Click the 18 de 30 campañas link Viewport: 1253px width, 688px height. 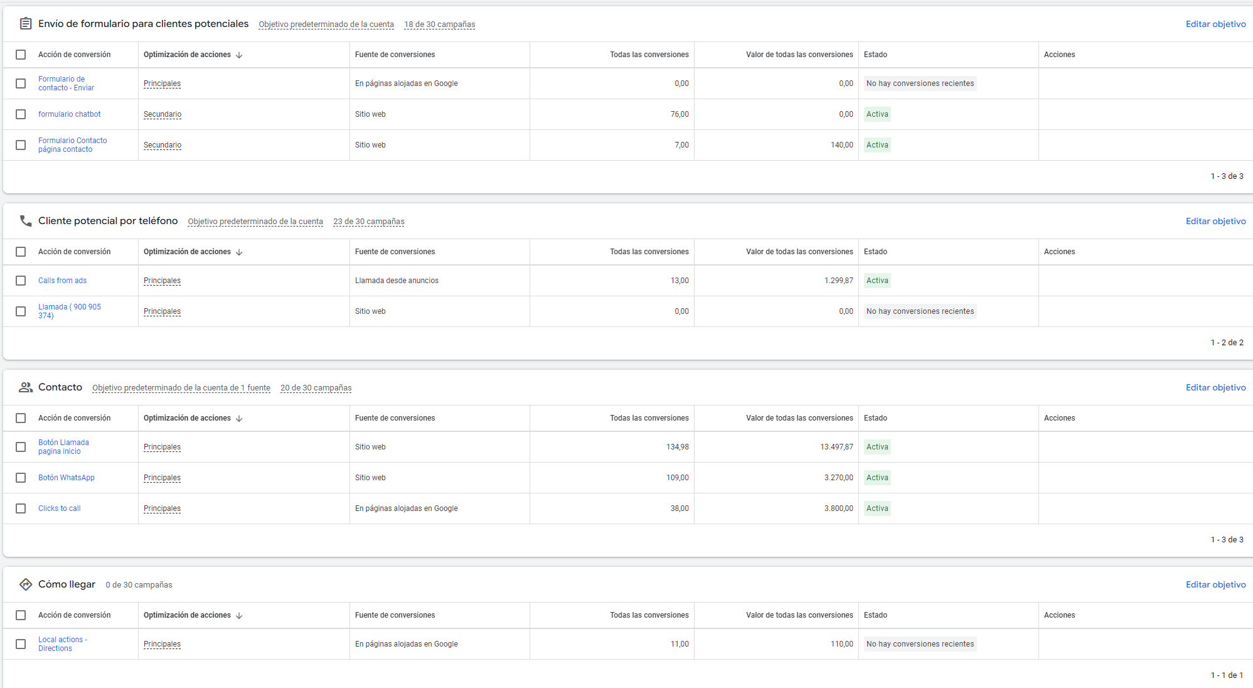(439, 24)
